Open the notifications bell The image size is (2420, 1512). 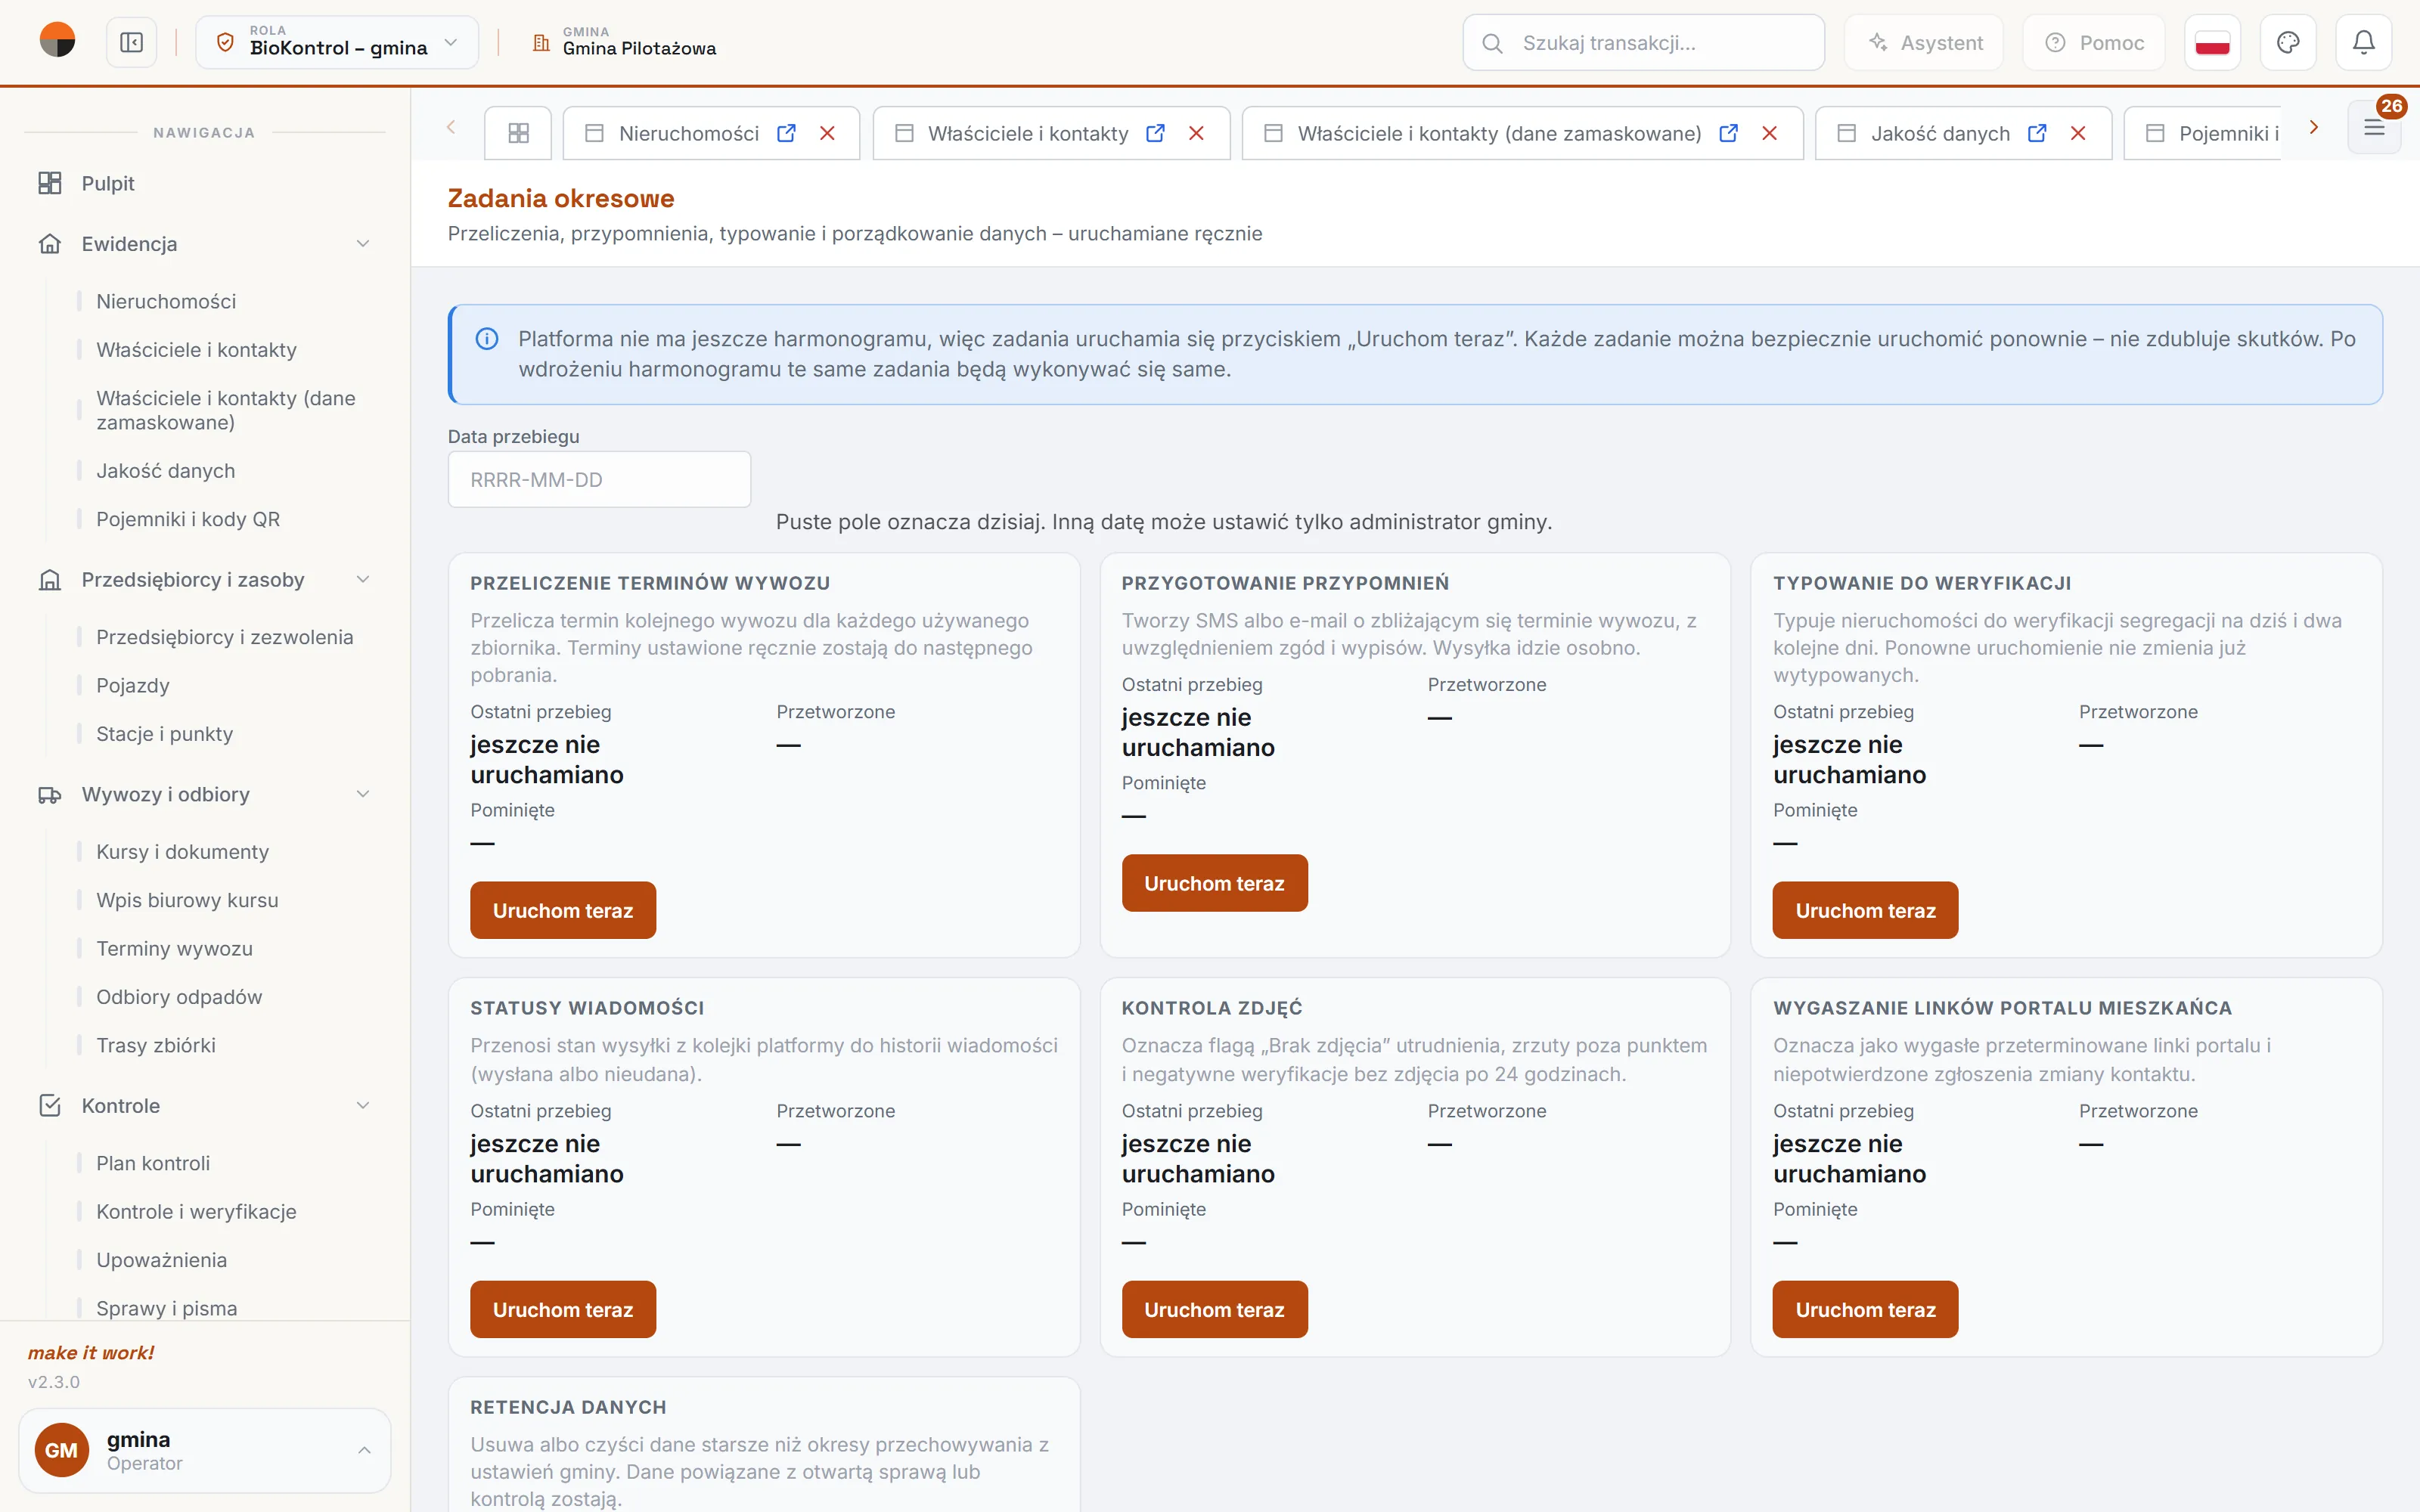click(x=2363, y=43)
